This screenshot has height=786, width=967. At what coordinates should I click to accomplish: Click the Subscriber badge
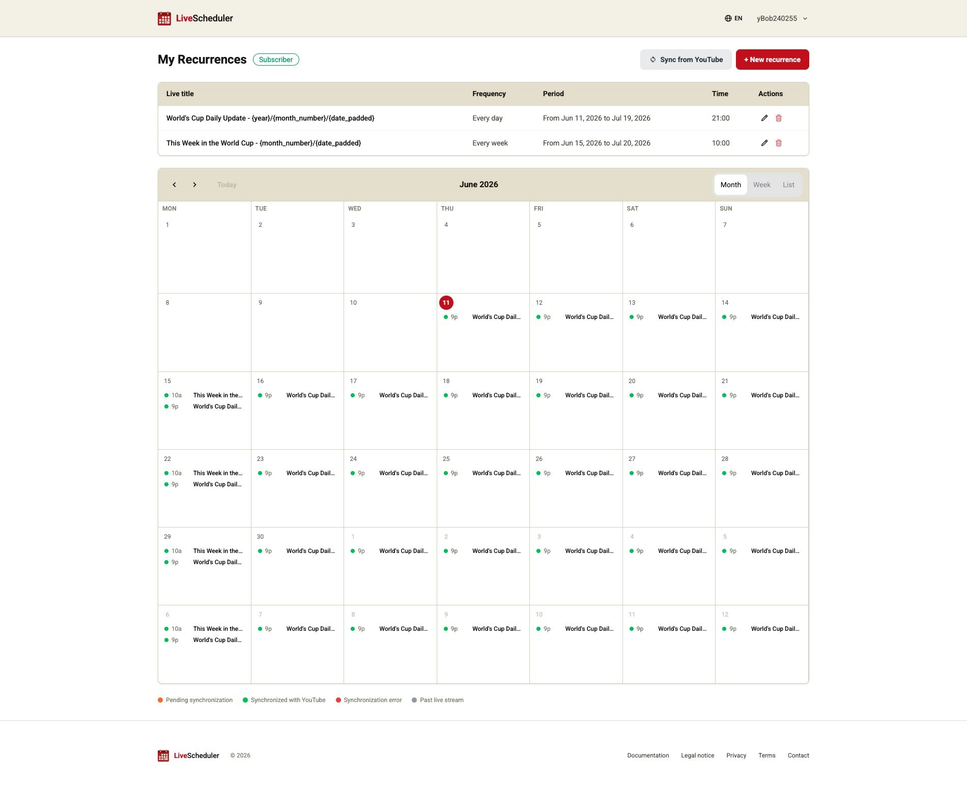[x=276, y=60]
